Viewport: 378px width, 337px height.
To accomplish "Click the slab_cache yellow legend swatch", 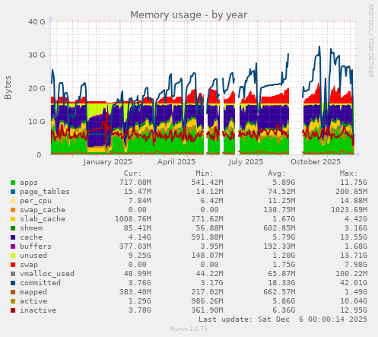I will 13,219.
